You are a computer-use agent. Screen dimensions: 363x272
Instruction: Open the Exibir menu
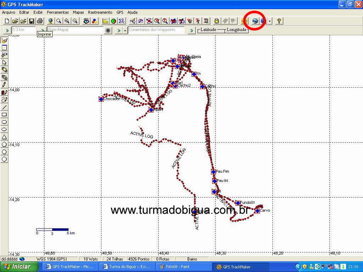point(38,12)
